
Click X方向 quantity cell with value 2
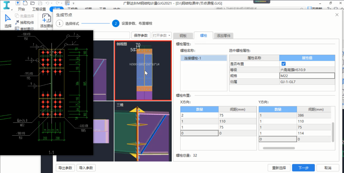tap(199, 115)
